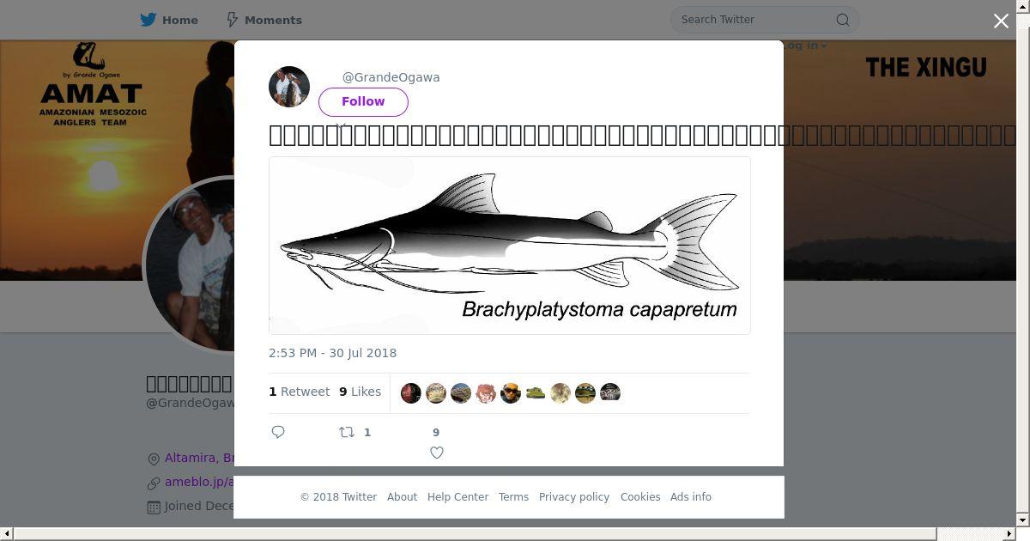
Task: Open the Home tab
Action: (x=169, y=20)
